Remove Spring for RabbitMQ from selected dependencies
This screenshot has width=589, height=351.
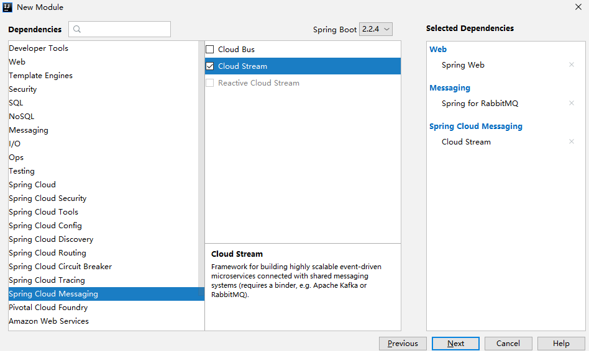[572, 103]
